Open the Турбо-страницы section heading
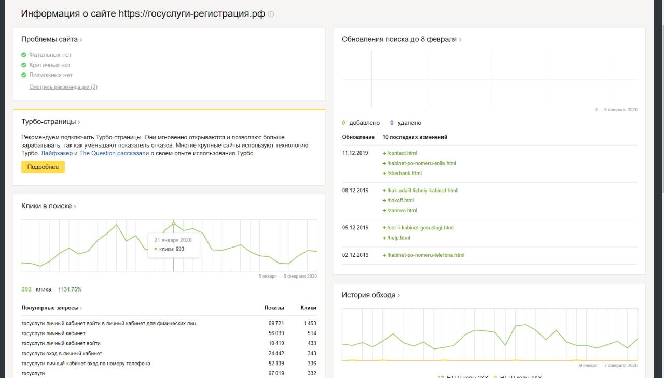Image resolution: width=664 pixels, height=378 pixels. click(51, 122)
